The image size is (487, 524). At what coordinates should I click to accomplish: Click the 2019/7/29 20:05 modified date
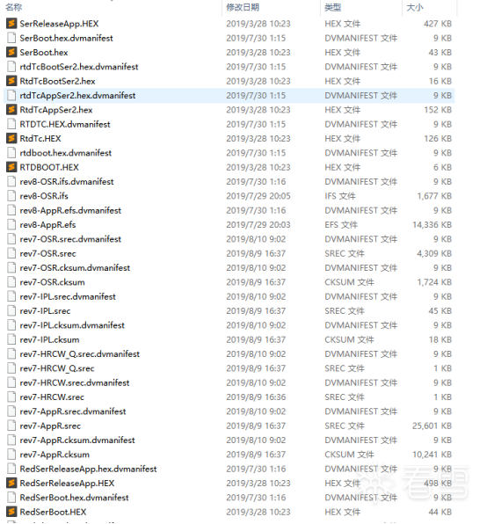pos(258,196)
